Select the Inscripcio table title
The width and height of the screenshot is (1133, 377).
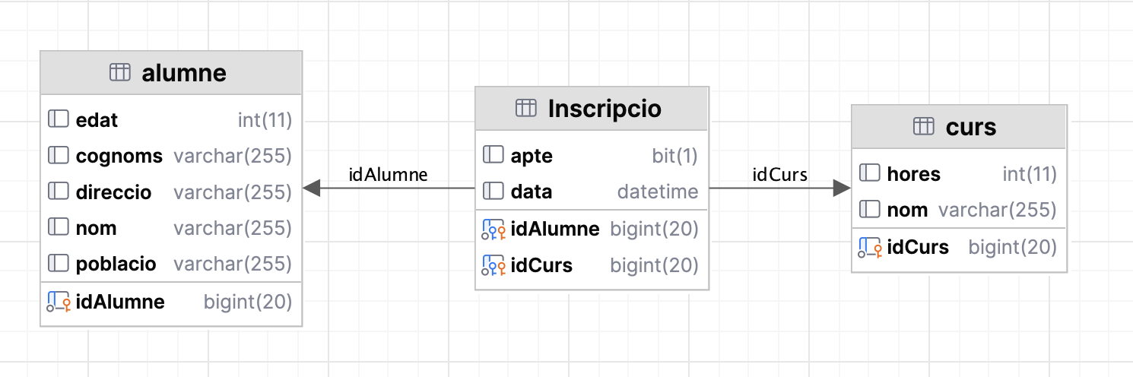(x=605, y=109)
